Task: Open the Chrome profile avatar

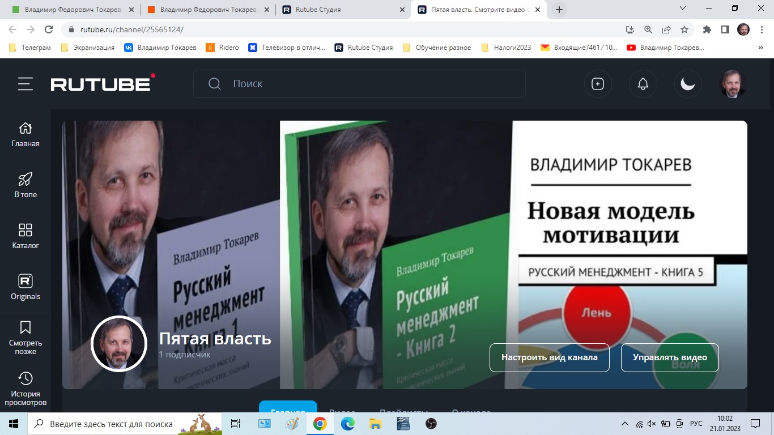Action: (743, 29)
